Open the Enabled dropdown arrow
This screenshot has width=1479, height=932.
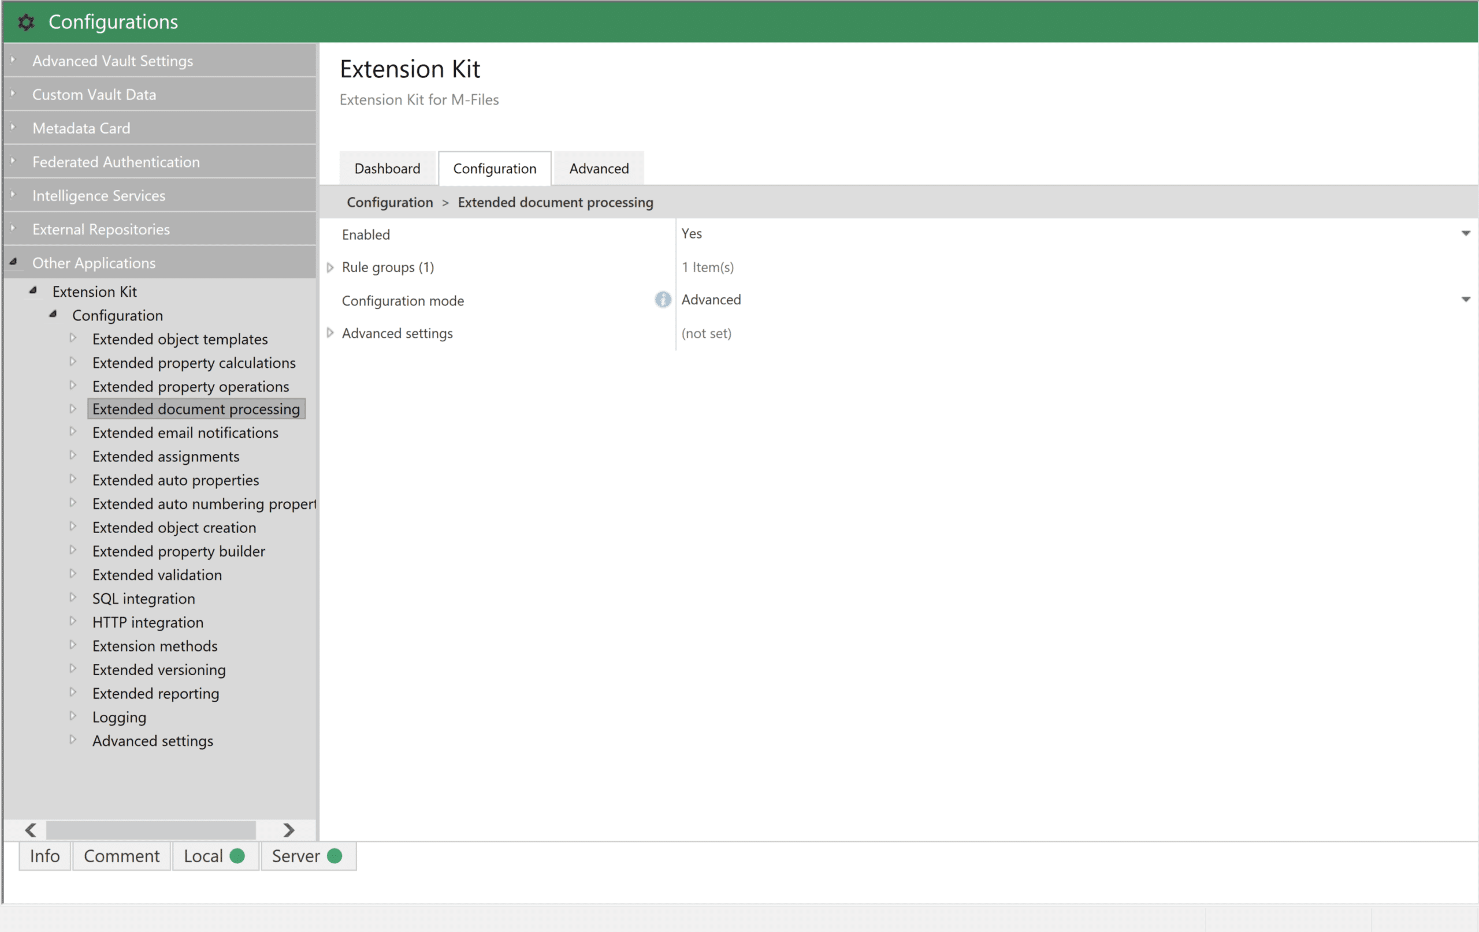[x=1466, y=233]
